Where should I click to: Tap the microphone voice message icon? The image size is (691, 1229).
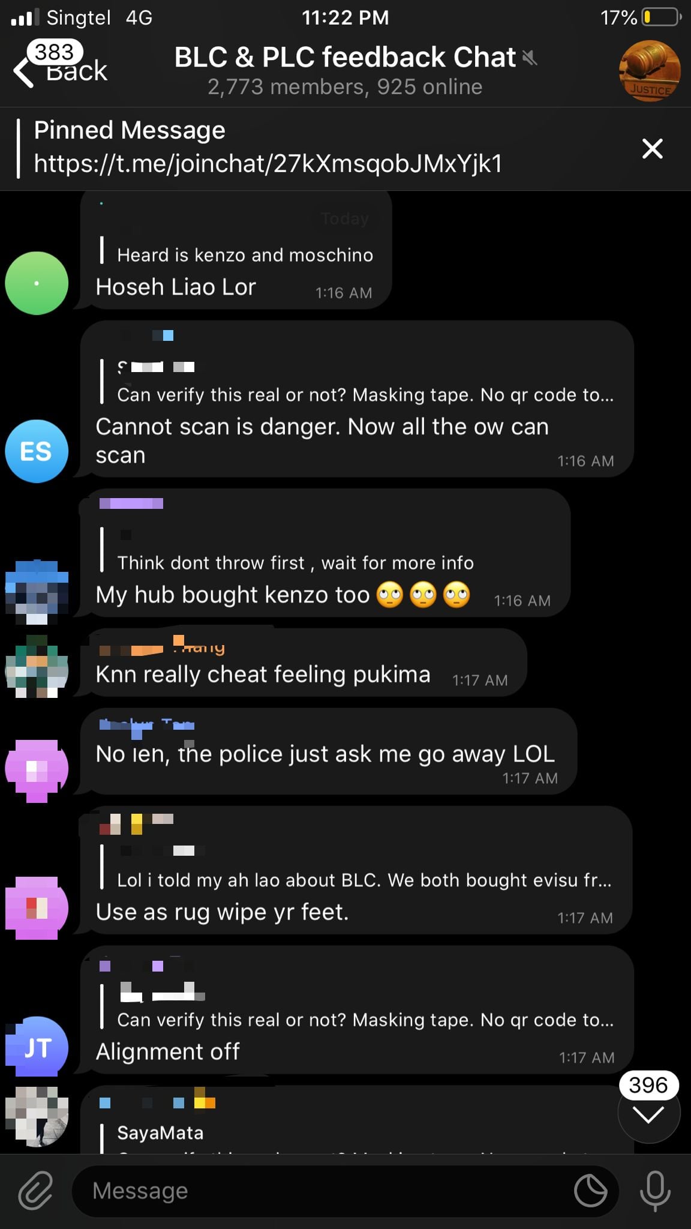[655, 1191]
